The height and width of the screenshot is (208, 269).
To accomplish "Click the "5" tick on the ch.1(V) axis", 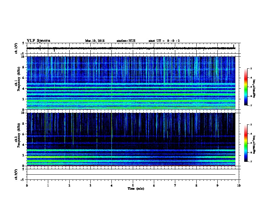I will (x=23, y=43).
